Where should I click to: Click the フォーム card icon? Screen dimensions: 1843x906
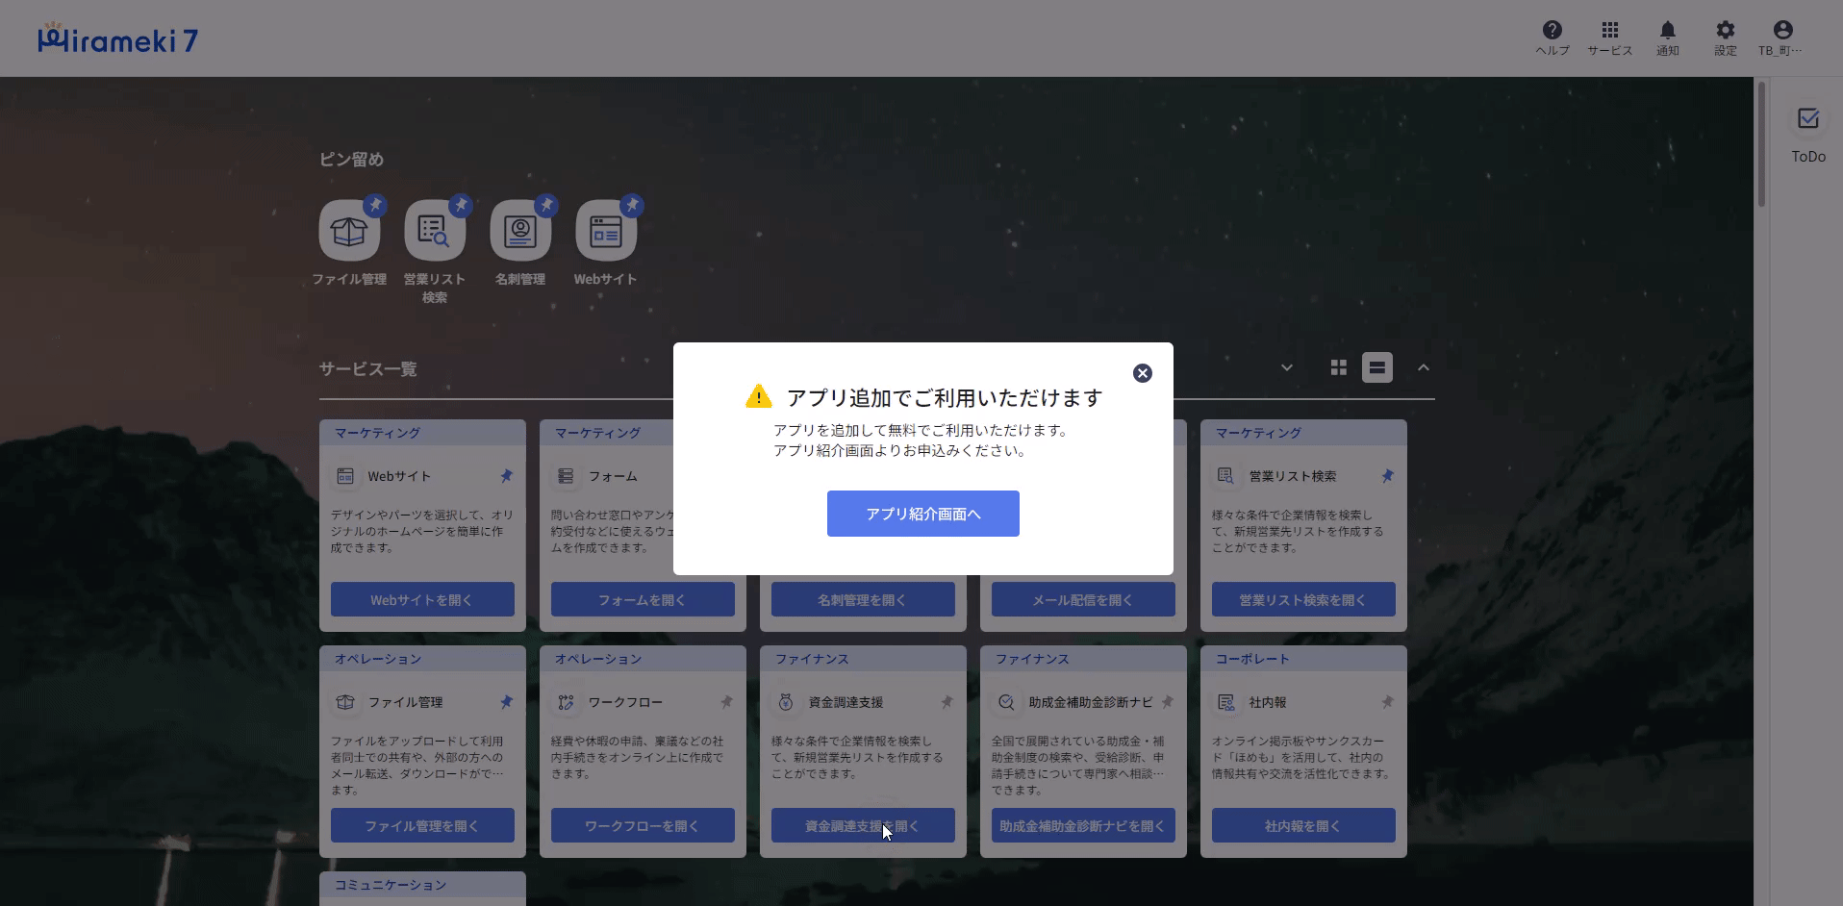566,476
